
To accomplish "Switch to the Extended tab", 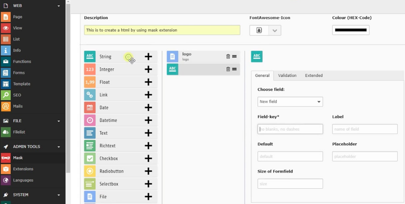I will click(314, 76).
